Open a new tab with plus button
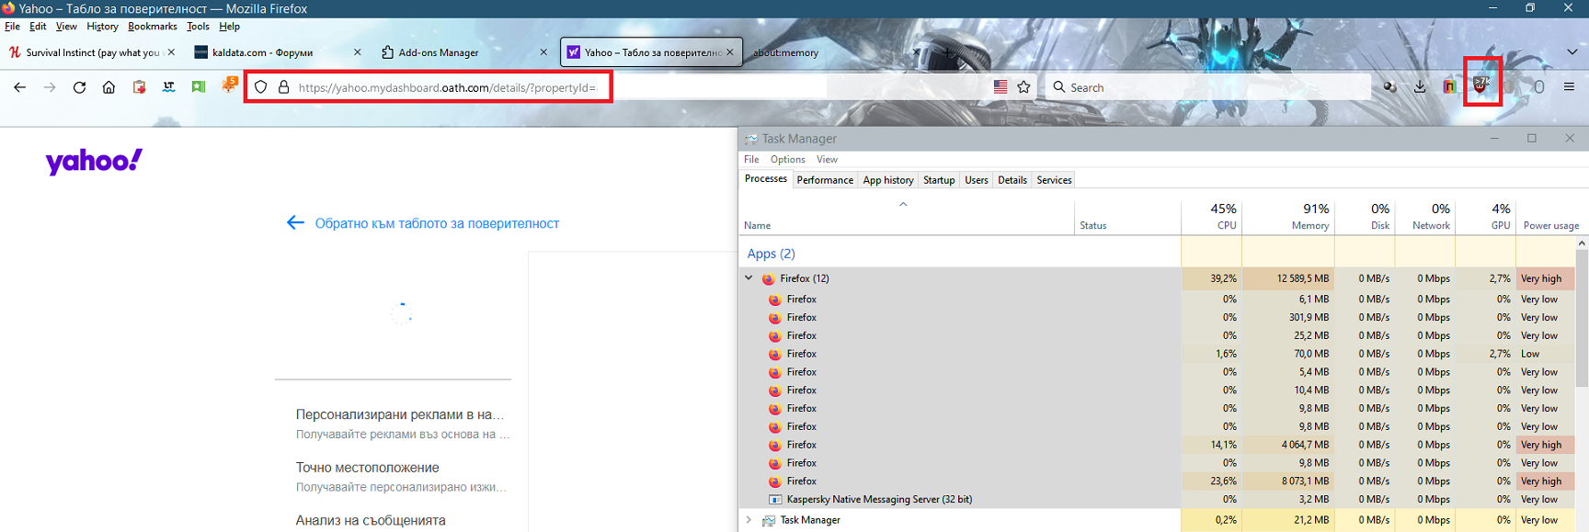This screenshot has height=532, width=1589. click(949, 52)
